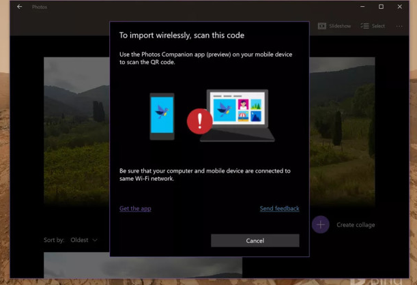The height and width of the screenshot is (285, 417).
Task: Open the Send feedback link
Action: [279, 209]
